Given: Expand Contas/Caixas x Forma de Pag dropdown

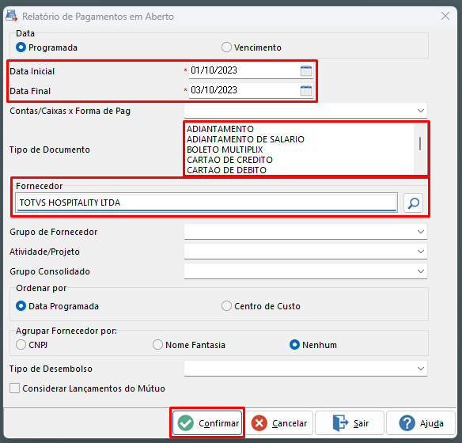Looking at the screenshot, I should coord(420,111).
